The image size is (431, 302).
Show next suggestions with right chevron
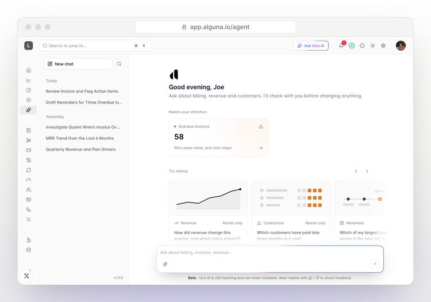point(367,171)
